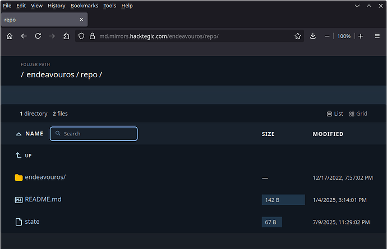Image resolution: width=387 pixels, height=249 pixels.
Task: Click the Home icon in the toolbar
Action: pyautogui.click(x=10, y=36)
